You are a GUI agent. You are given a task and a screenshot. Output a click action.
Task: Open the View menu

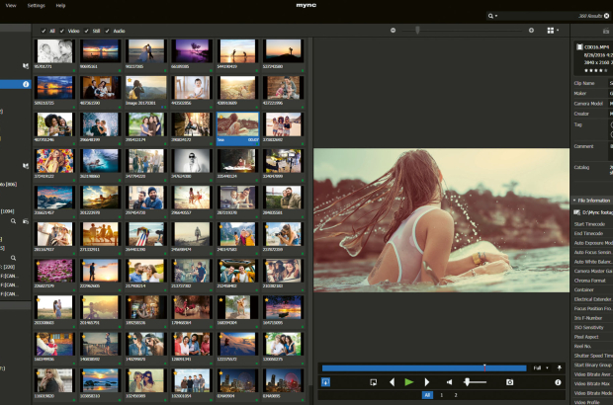[11, 6]
